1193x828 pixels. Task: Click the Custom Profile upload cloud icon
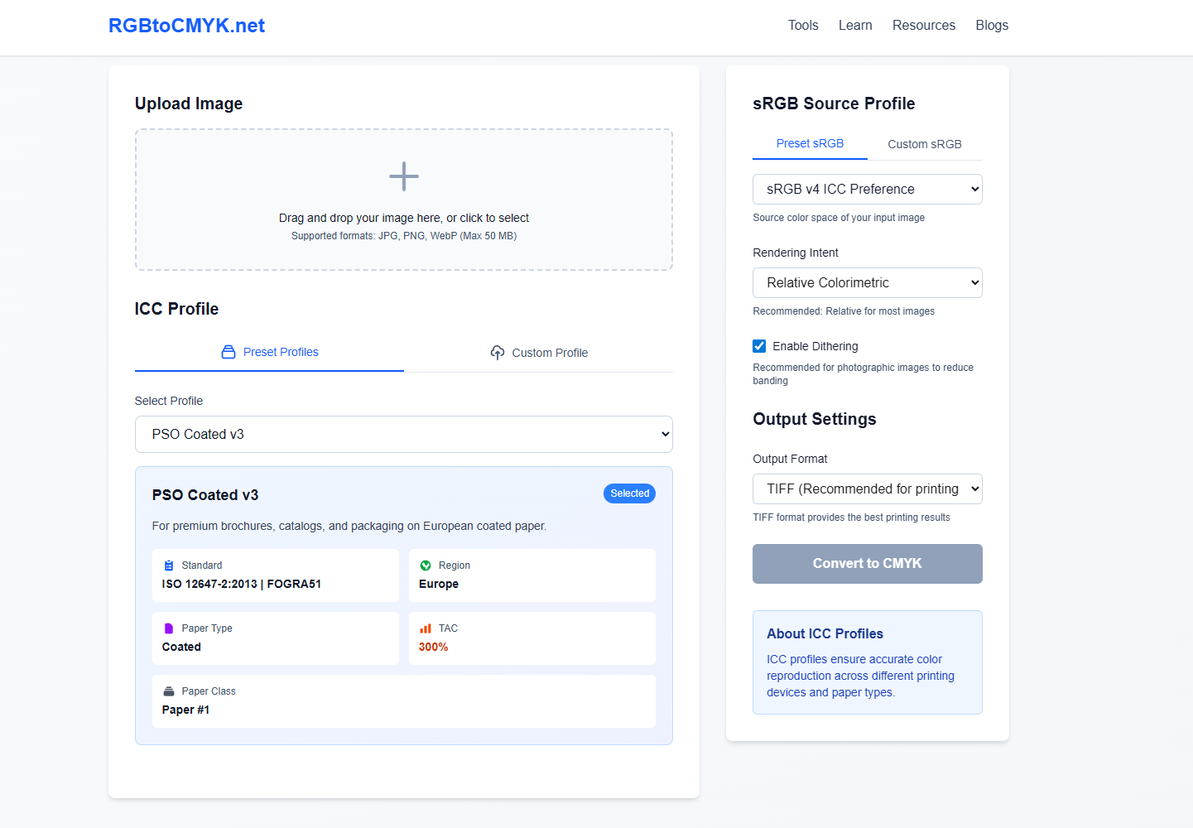[x=498, y=353]
